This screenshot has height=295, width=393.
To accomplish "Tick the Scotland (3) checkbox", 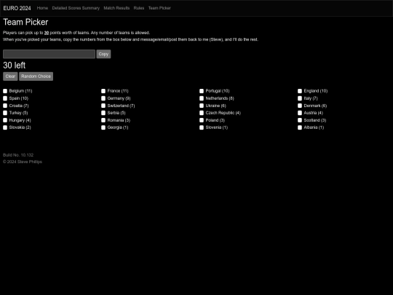I will pos(300,120).
